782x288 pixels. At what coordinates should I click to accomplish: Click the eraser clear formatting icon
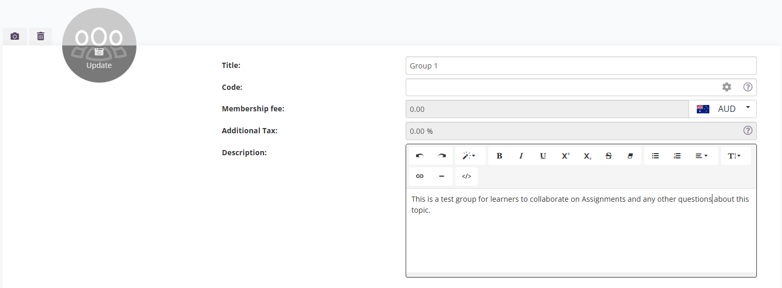point(630,156)
